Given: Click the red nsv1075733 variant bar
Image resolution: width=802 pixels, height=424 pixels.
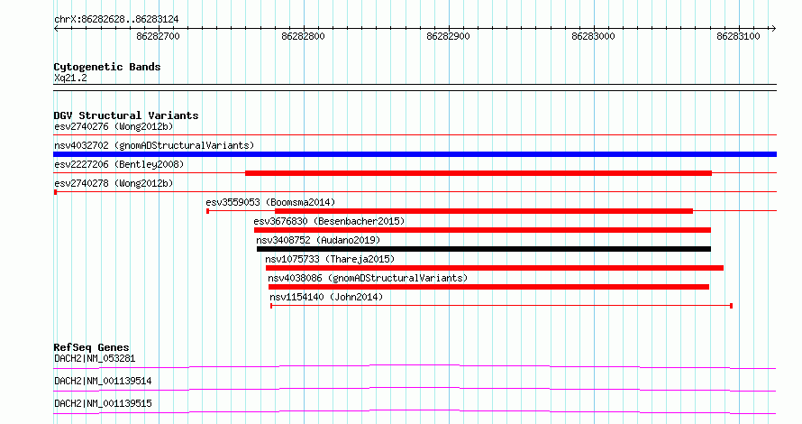Looking at the screenshot, I should pos(495,268).
